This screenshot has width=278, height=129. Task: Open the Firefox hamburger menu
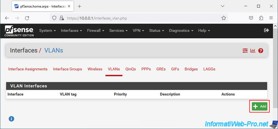click(271, 18)
